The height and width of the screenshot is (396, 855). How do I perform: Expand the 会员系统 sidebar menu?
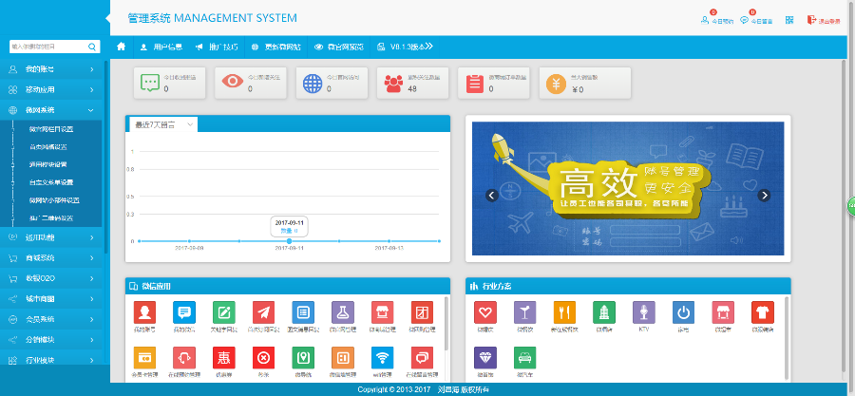coord(52,319)
